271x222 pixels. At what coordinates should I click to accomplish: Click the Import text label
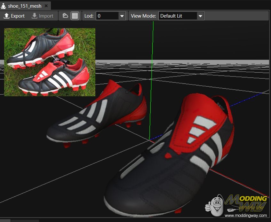pyautogui.click(x=46, y=16)
